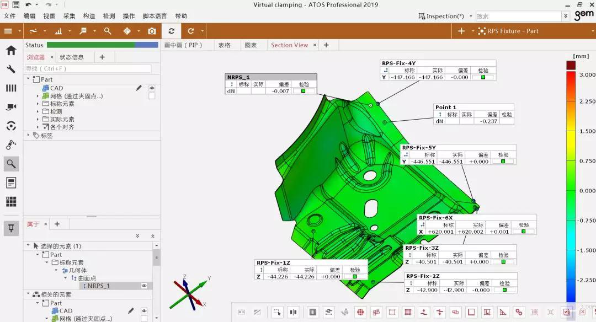Switch to the 图表 view tab
The width and height of the screenshot is (596, 322).
251,45
